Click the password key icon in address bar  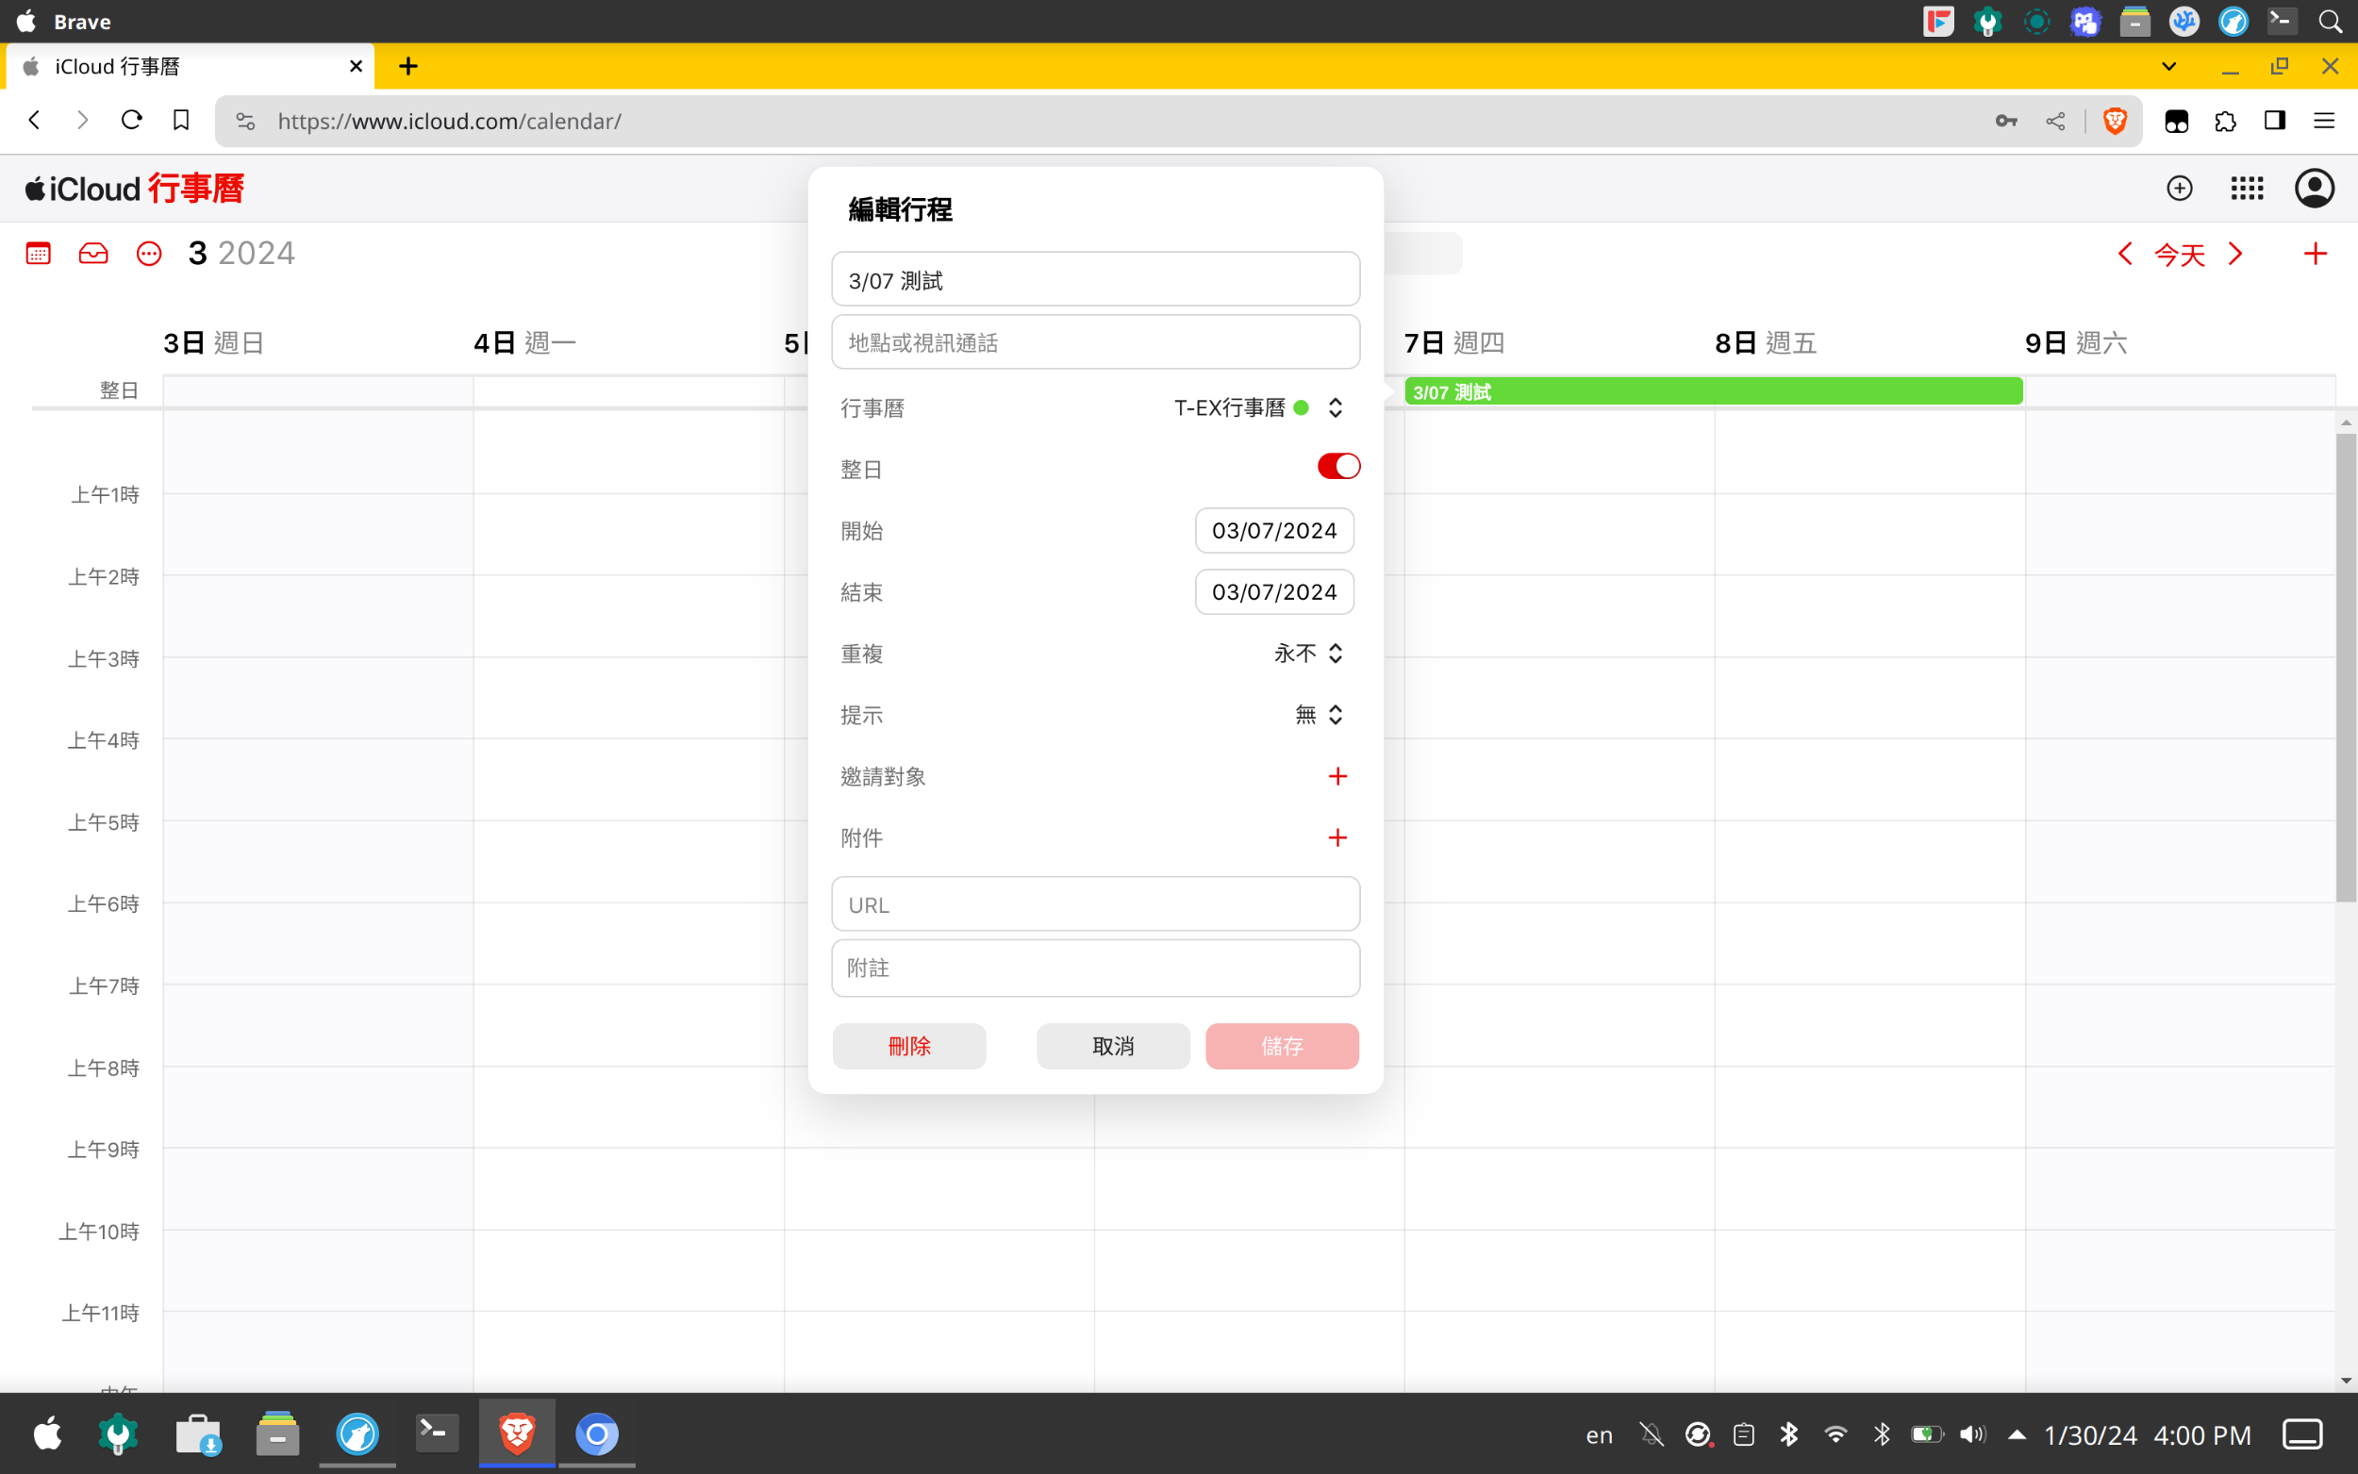click(2005, 121)
